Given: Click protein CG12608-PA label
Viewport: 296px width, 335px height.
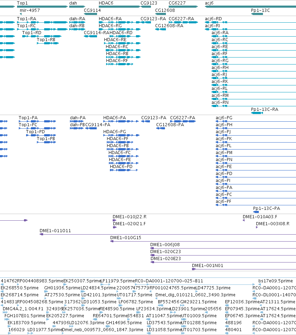Looking at the screenshot, I should coord(170,124).
